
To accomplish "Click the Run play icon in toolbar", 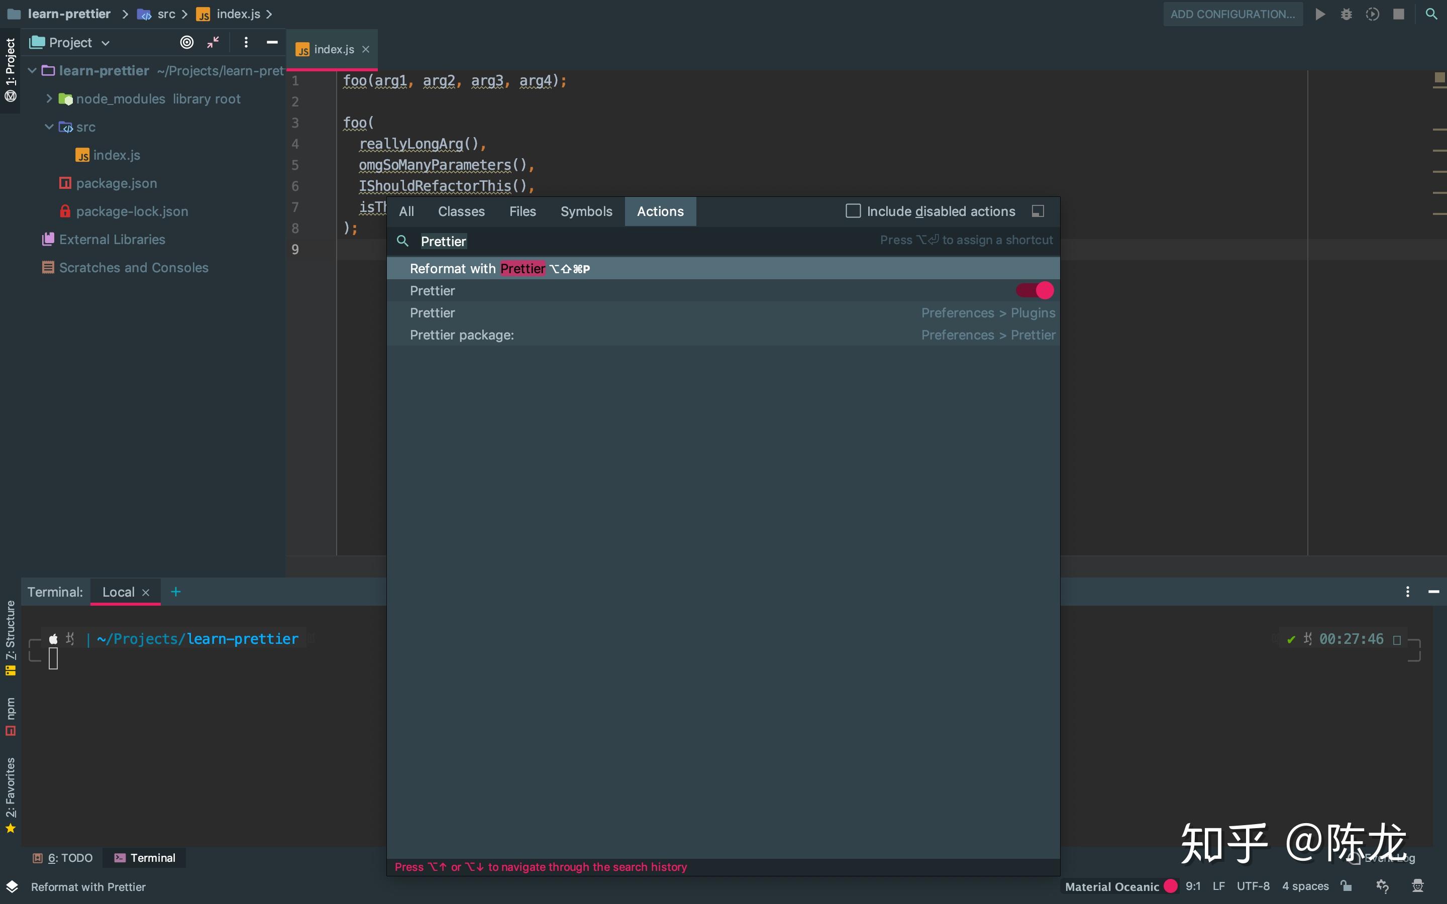I will [x=1320, y=14].
